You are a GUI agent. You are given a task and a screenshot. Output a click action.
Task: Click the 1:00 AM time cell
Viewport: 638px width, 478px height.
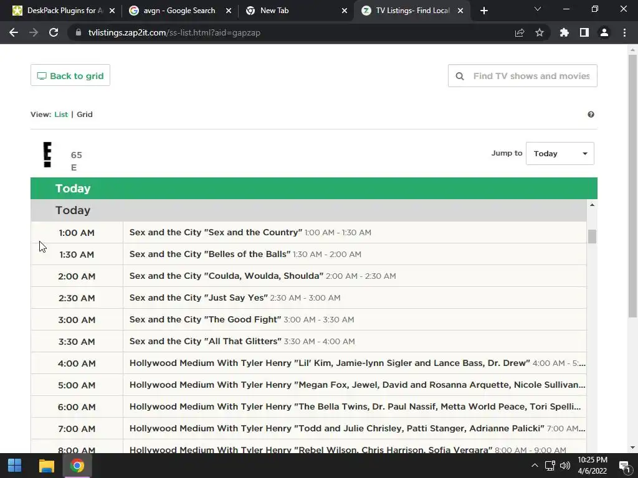tap(77, 233)
